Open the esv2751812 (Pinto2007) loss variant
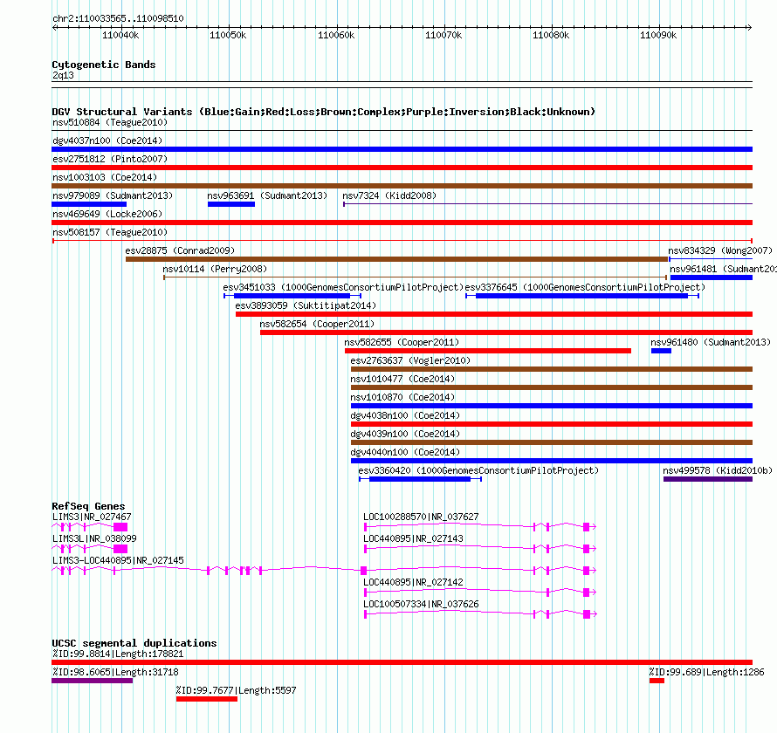777x733 pixels. coord(402,168)
